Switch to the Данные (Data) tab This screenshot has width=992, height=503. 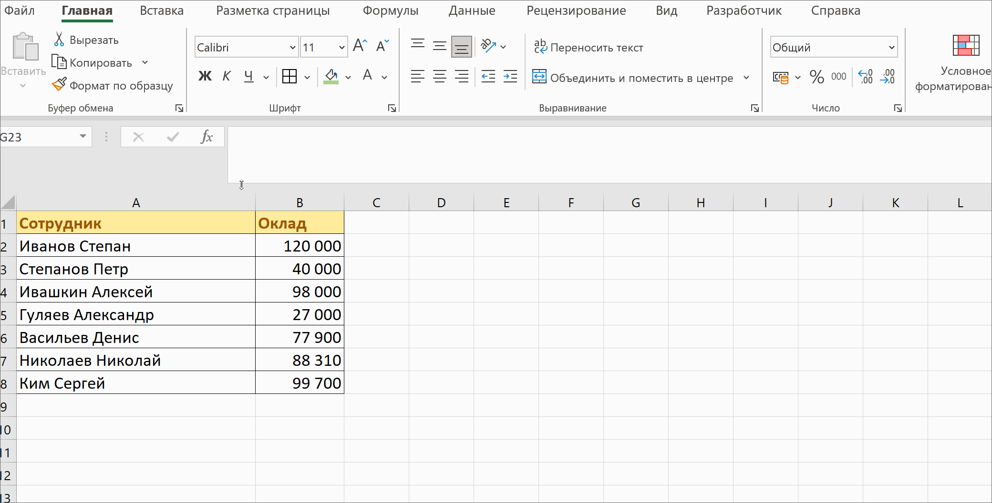click(x=472, y=10)
